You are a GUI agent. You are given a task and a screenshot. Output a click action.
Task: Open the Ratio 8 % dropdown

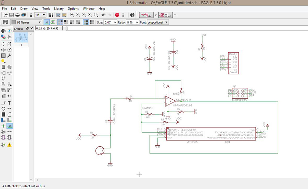[132, 22]
